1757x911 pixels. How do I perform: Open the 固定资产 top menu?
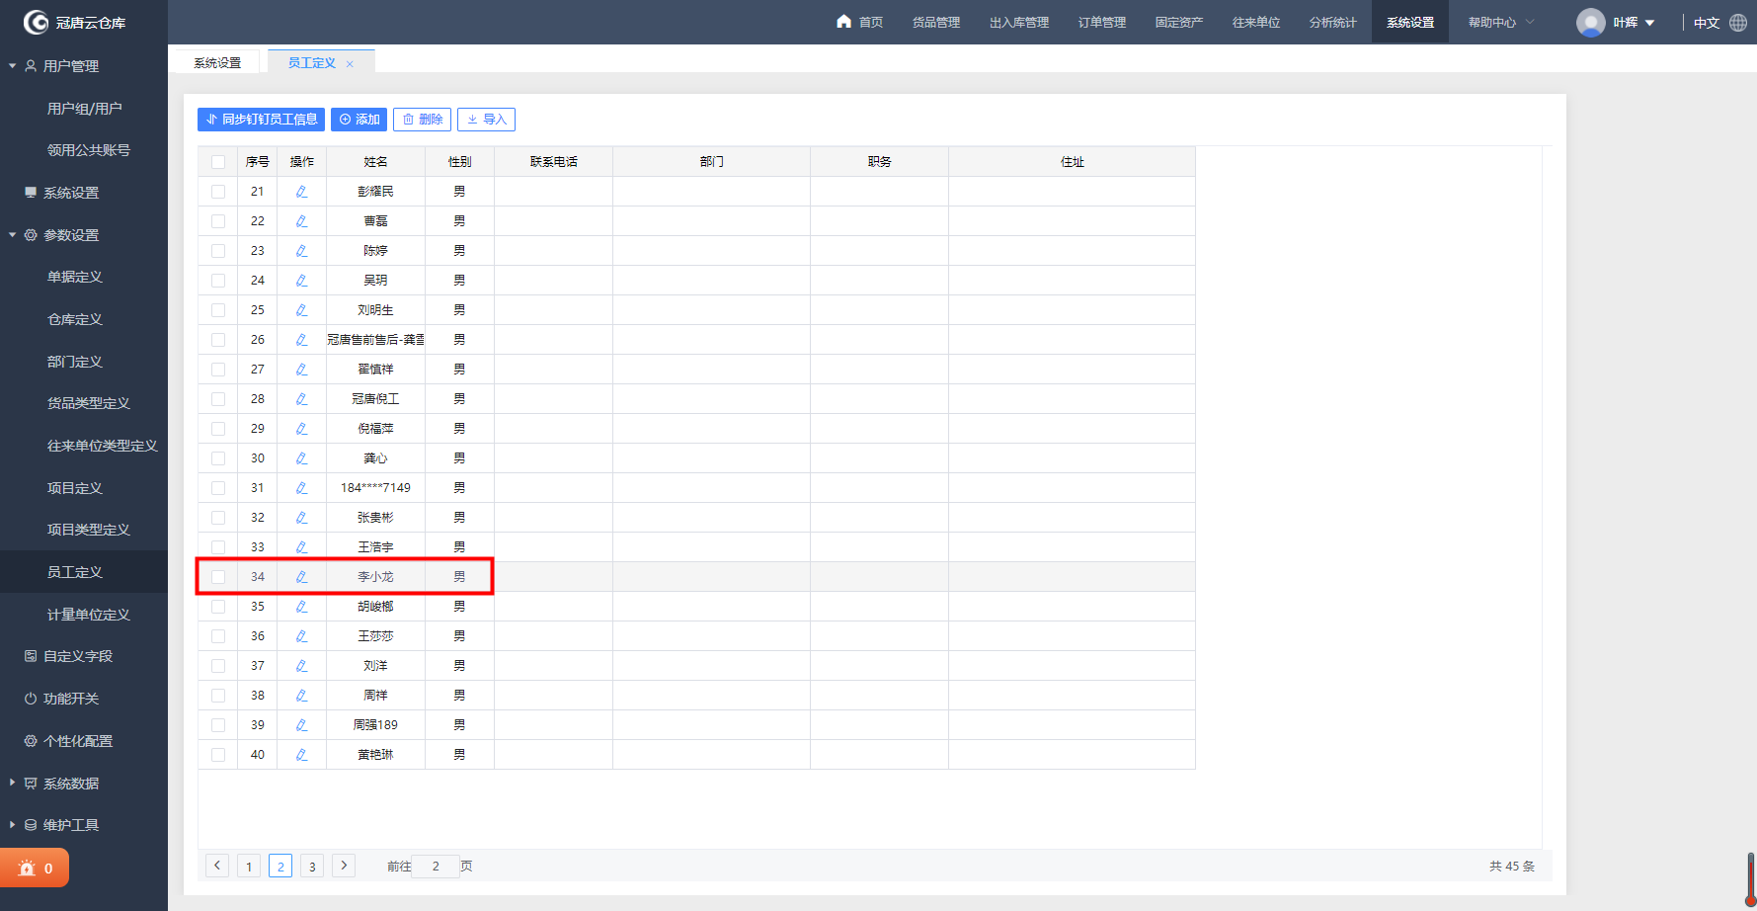[1179, 22]
